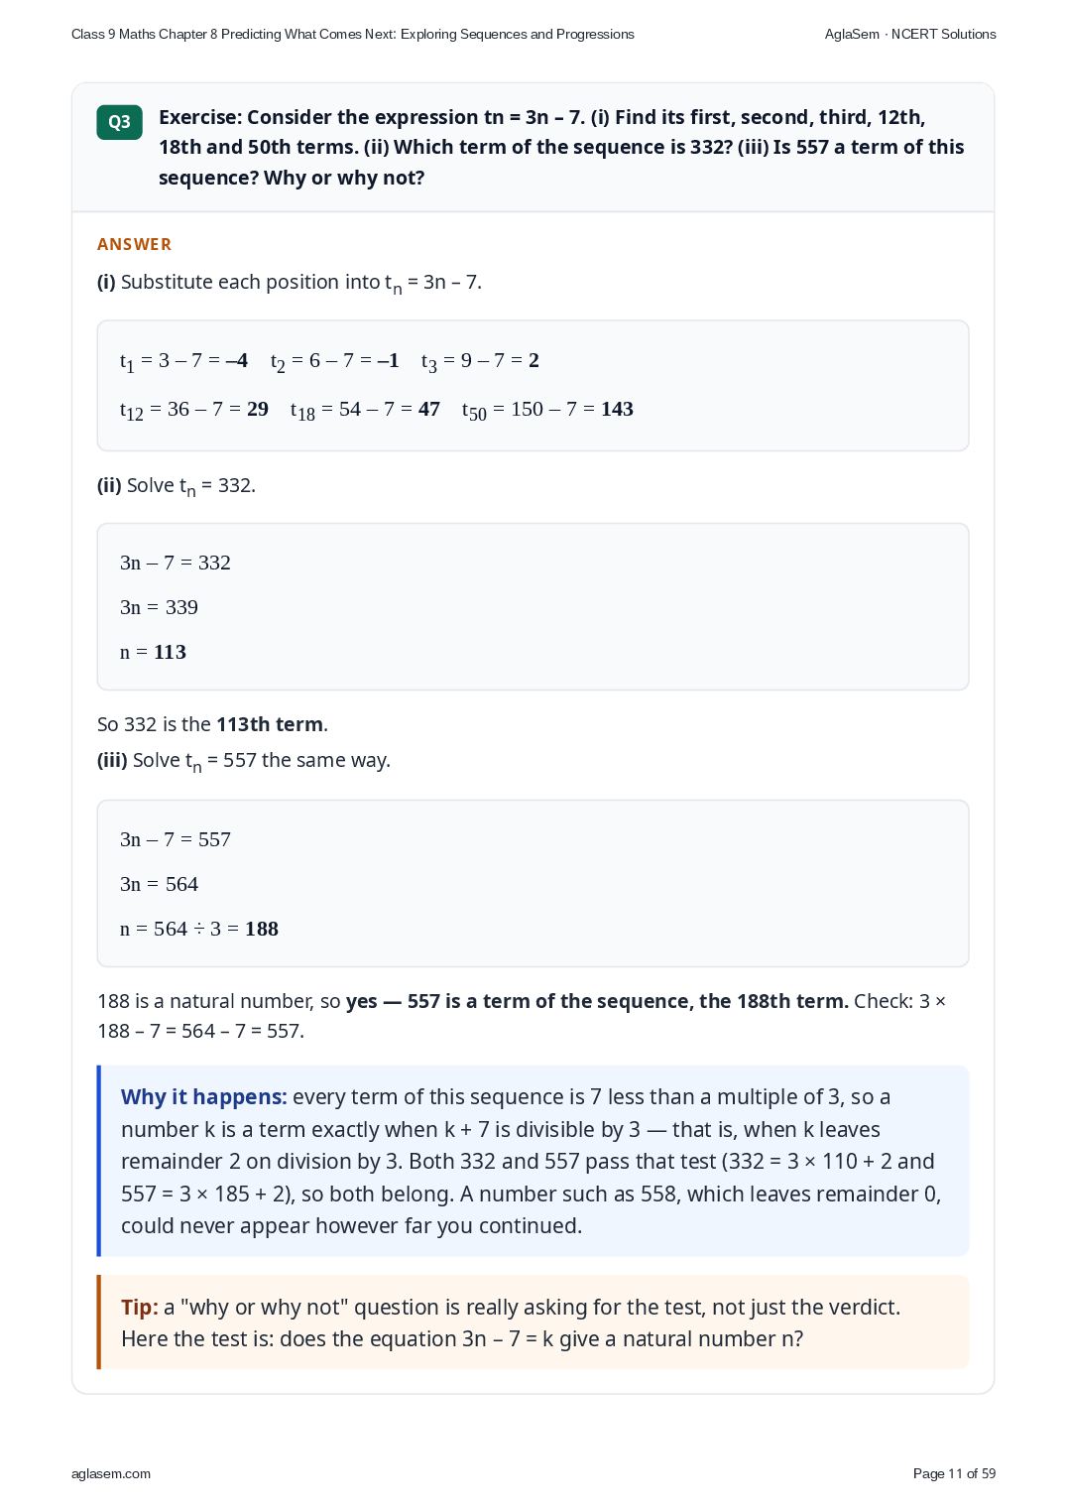This screenshot has height=1510, width=1067.
Task: Click the text 'So 332 is the 113th term'
Action: point(212,724)
